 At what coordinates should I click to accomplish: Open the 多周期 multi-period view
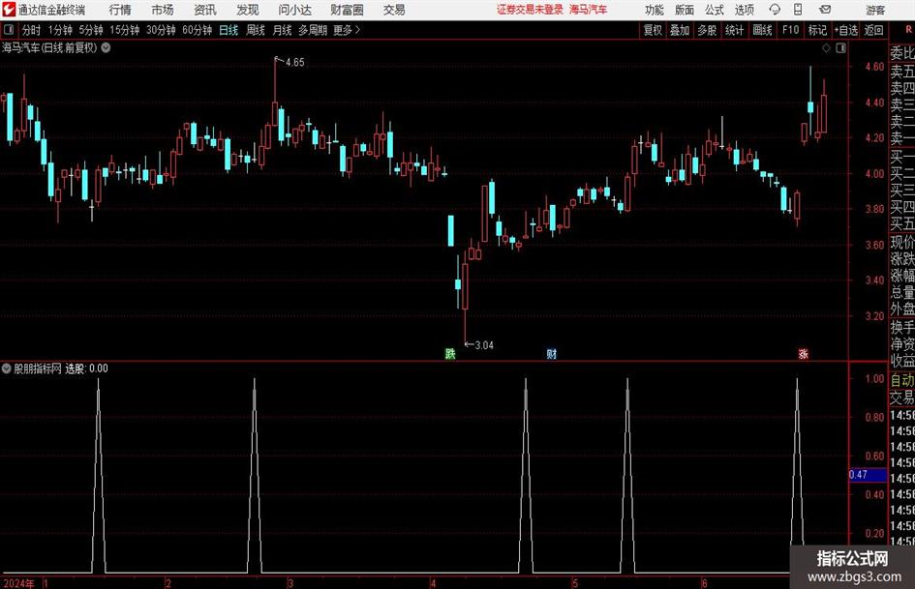312,30
